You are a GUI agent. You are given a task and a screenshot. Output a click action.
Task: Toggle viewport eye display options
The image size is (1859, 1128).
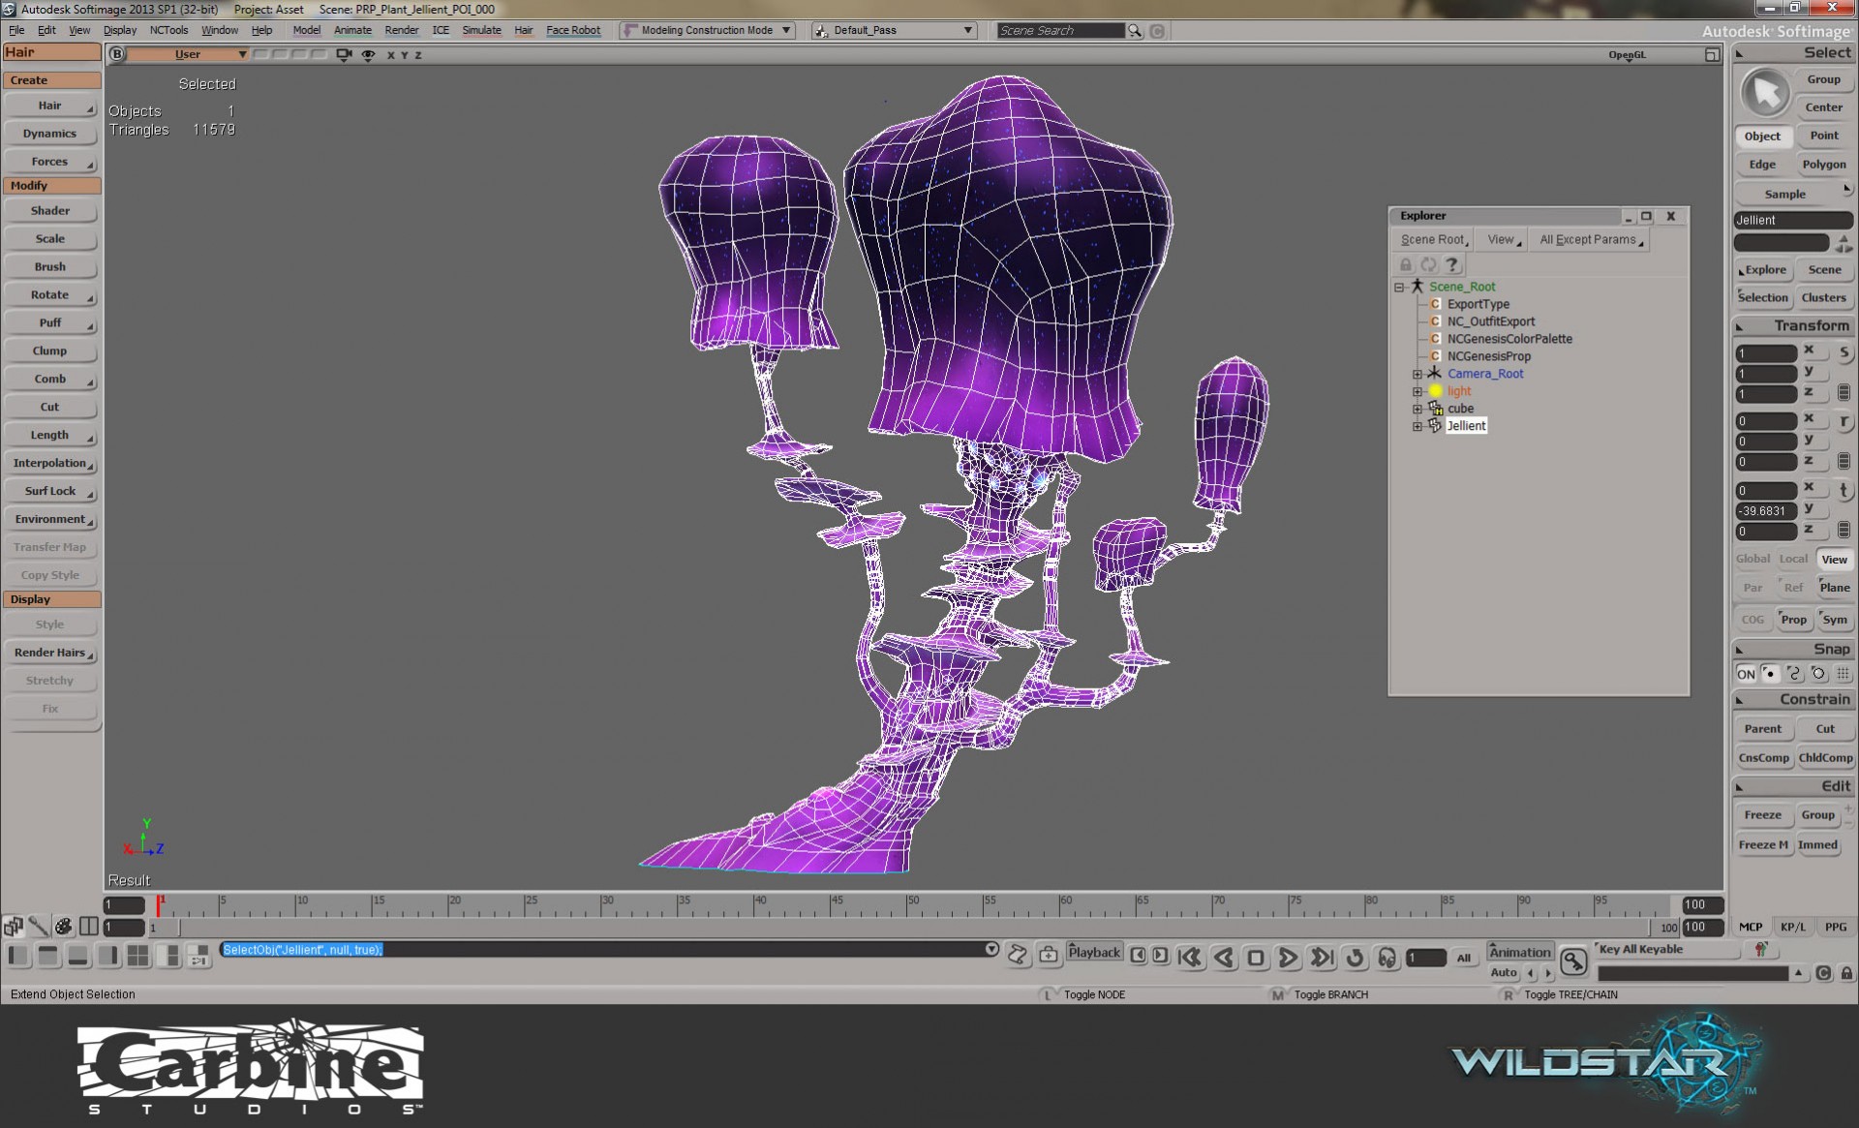coord(368,55)
